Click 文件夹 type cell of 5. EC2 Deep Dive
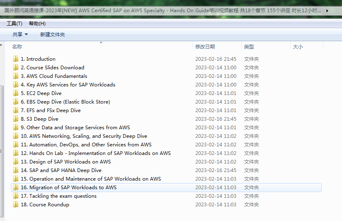This screenshot has height=221, width=342. [x=252, y=93]
